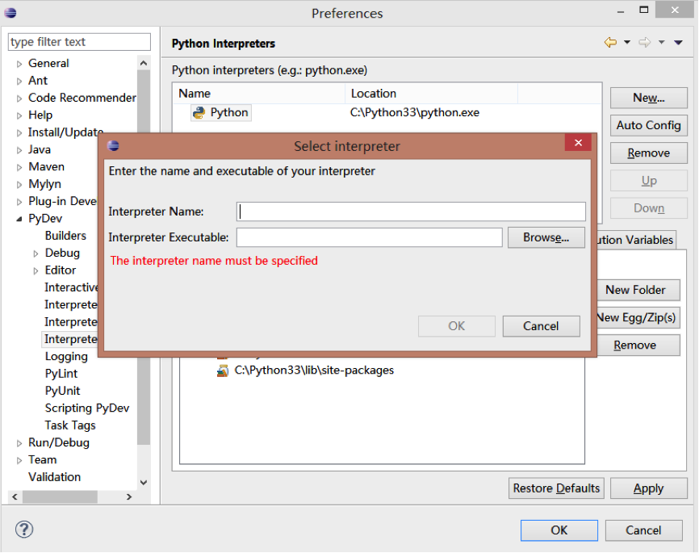Click the Eclipse icon in Preferences title bar
The image size is (699, 553).
coord(10,12)
